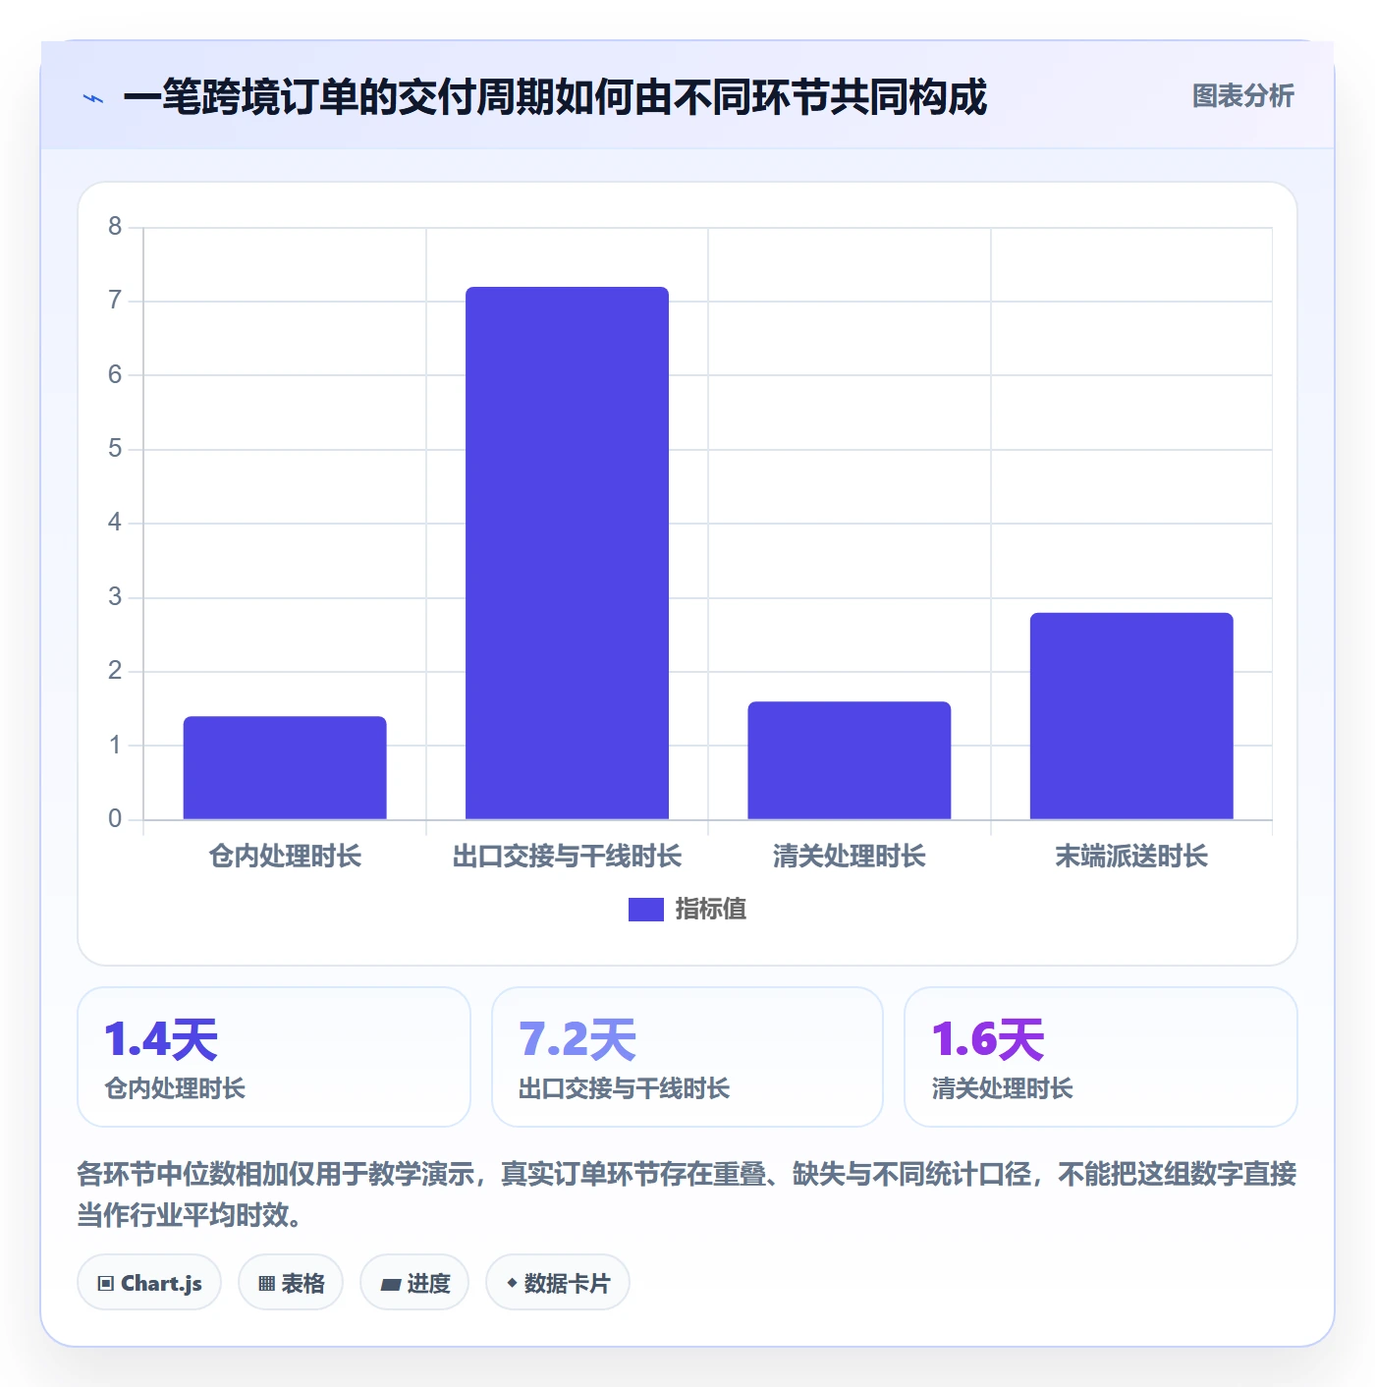Click the 末端派送时长 x-axis label
This screenshot has width=1375, height=1387.
(1131, 857)
